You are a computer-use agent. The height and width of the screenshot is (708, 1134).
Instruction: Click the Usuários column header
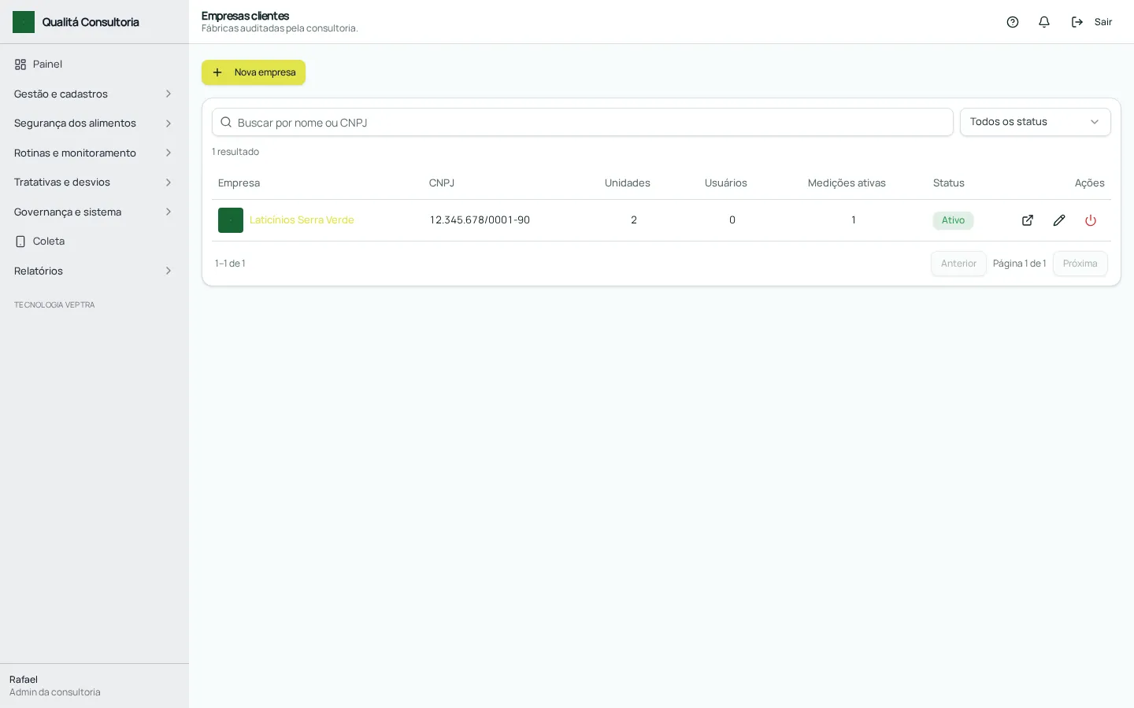(726, 183)
